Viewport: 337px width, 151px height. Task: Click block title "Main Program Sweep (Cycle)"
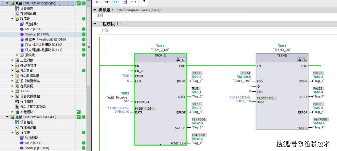click(139, 10)
